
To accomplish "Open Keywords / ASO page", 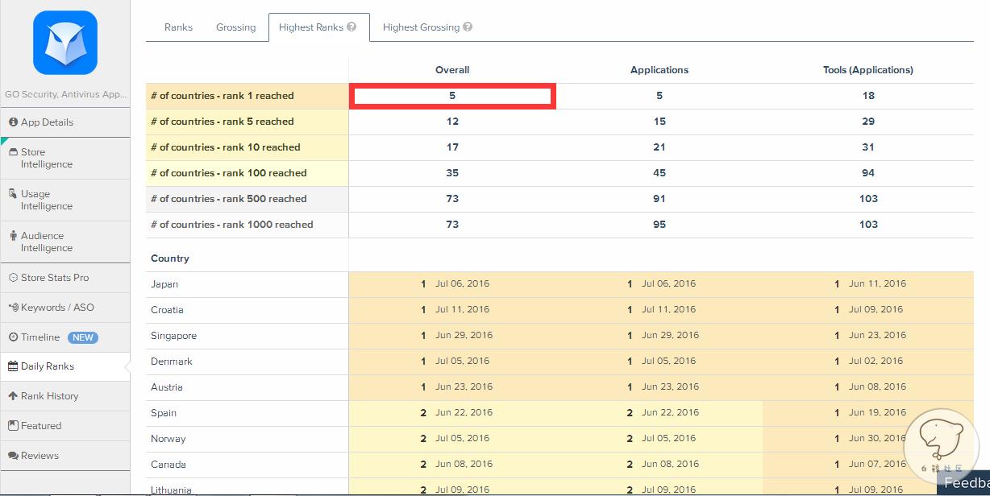I will [x=56, y=308].
